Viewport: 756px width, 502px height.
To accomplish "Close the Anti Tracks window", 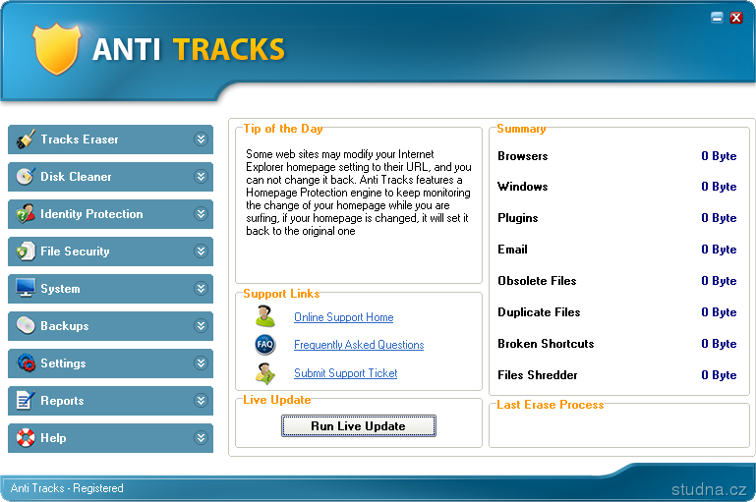I will 736,18.
